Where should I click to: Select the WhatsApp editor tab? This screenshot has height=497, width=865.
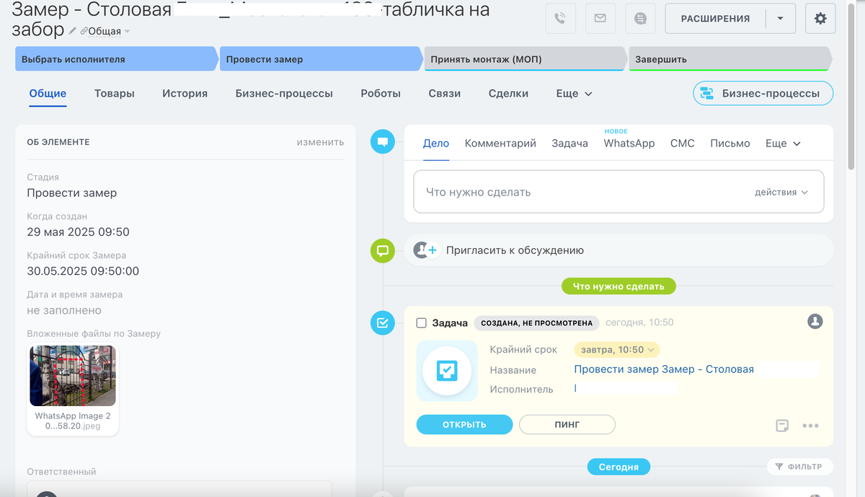[629, 144]
